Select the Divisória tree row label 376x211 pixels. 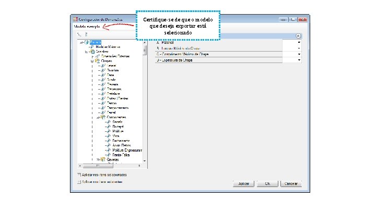tap(113, 70)
